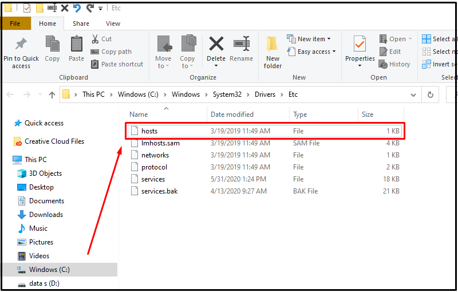Open the File menu tab

[15, 23]
